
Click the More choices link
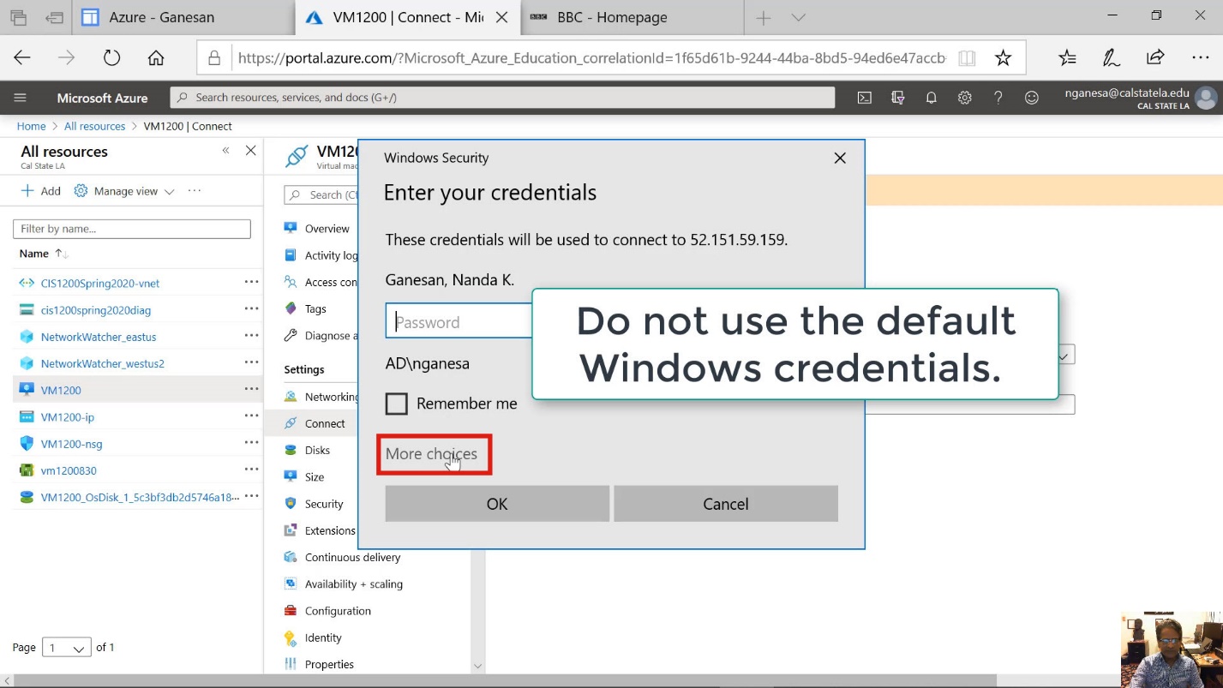[x=431, y=453]
